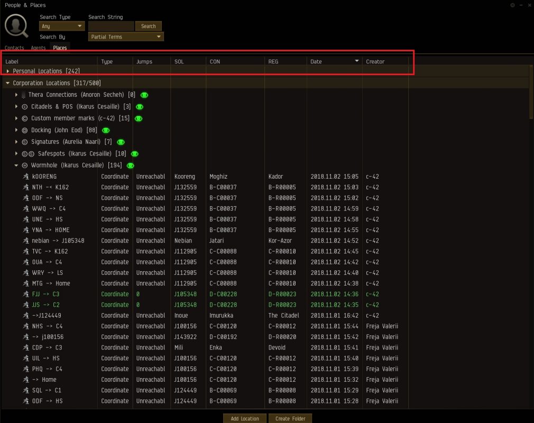Image resolution: width=534 pixels, height=423 pixels.
Task: Click the Search String input field
Action: click(x=111, y=26)
